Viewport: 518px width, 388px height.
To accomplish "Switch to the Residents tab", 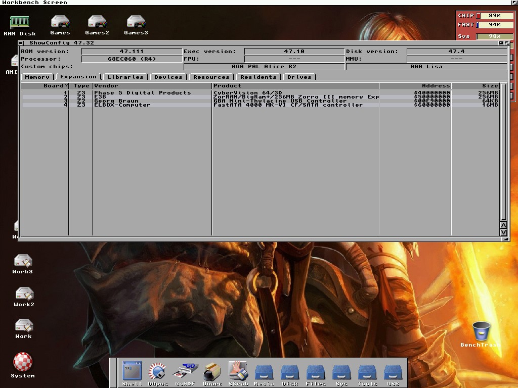I will point(258,77).
